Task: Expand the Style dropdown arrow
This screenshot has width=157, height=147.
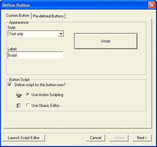Action: coord(61,34)
